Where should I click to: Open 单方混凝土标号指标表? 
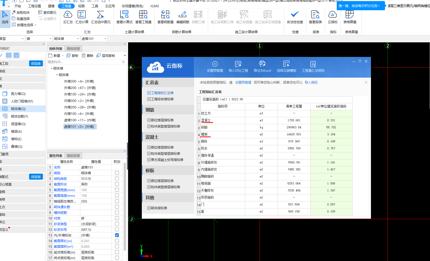165,160
